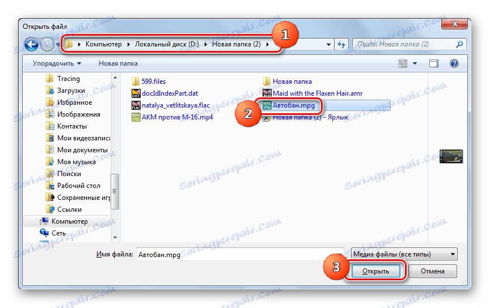Toggle the preview pane icon

pyautogui.click(x=434, y=63)
